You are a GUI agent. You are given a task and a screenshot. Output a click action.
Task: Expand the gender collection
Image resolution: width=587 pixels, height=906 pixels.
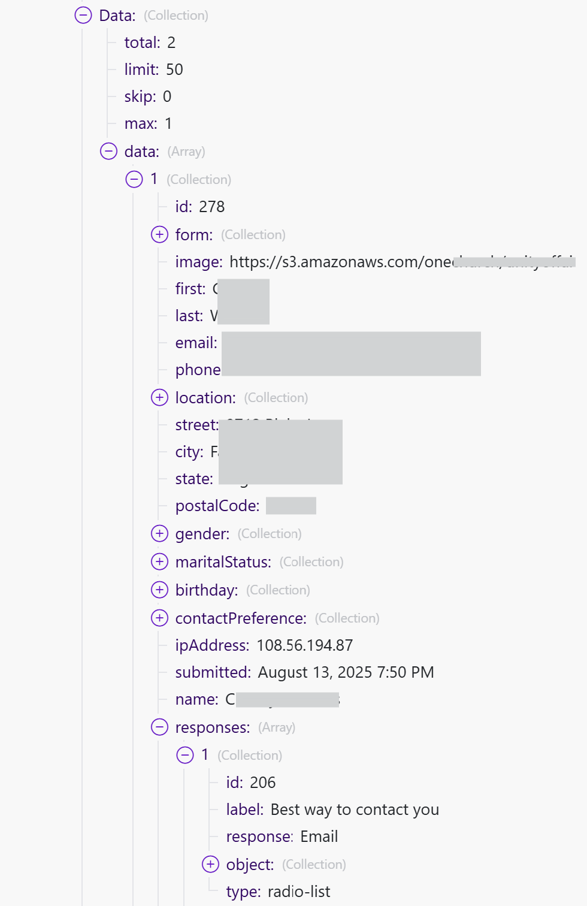coord(159,533)
